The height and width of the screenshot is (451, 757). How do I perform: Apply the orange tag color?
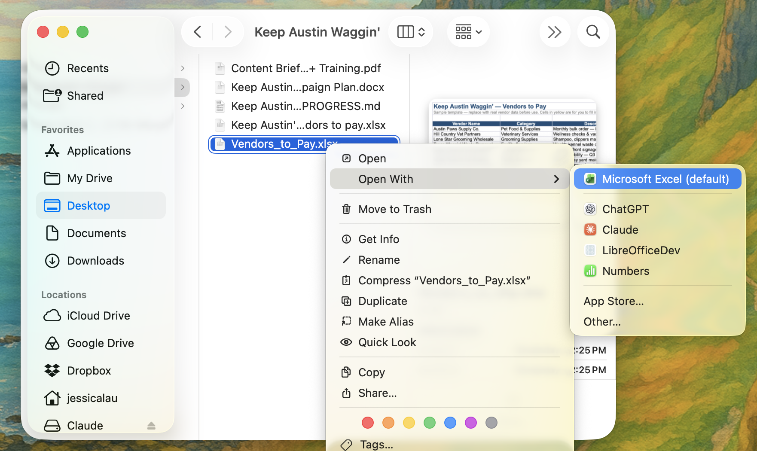(388, 423)
